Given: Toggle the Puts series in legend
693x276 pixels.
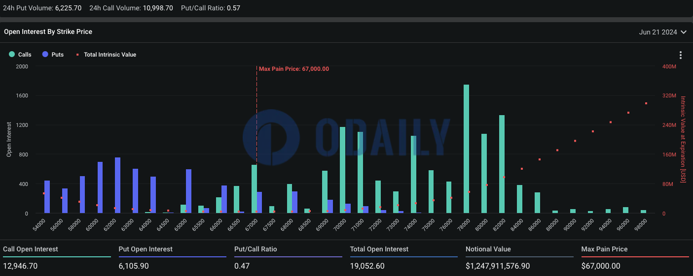Looking at the screenshot, I should tap(53, 55).
